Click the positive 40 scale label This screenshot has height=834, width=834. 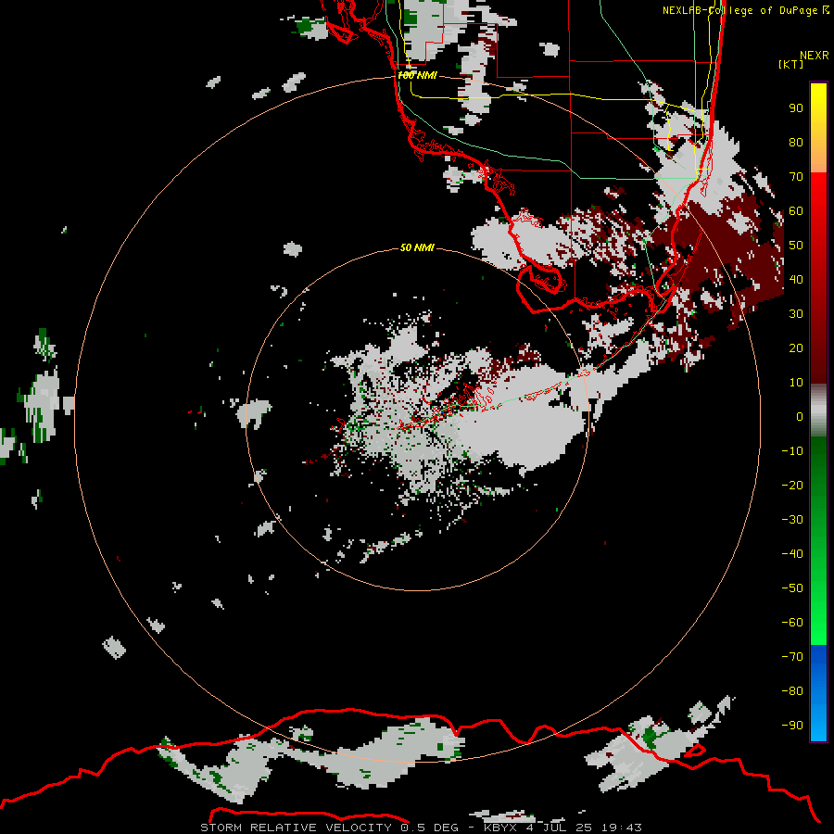(x=796, y=280)
